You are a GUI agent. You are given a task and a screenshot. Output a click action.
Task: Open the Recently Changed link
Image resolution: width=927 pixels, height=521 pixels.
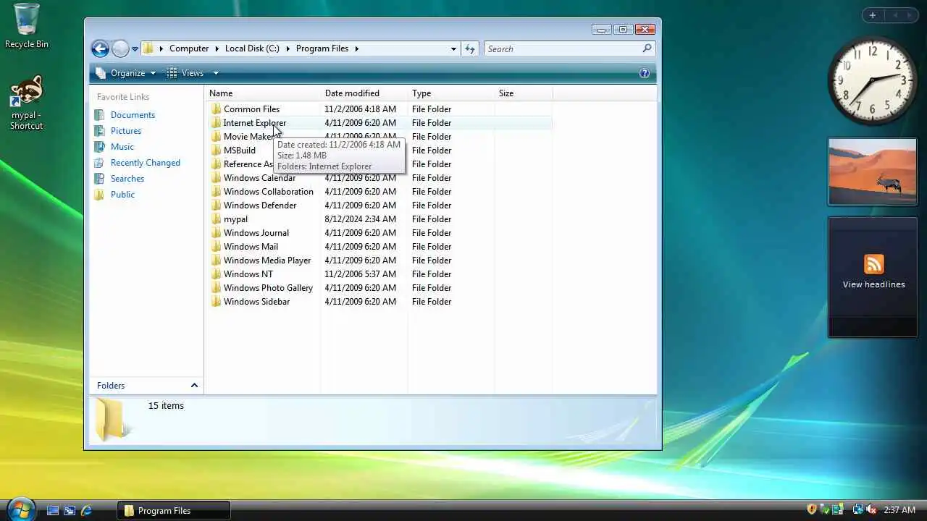point(146,163)
